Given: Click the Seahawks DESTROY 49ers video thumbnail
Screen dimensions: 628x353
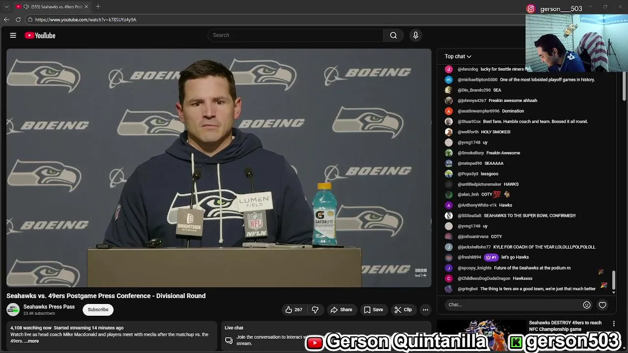Looking at the screenshot, I should point(481,336).
